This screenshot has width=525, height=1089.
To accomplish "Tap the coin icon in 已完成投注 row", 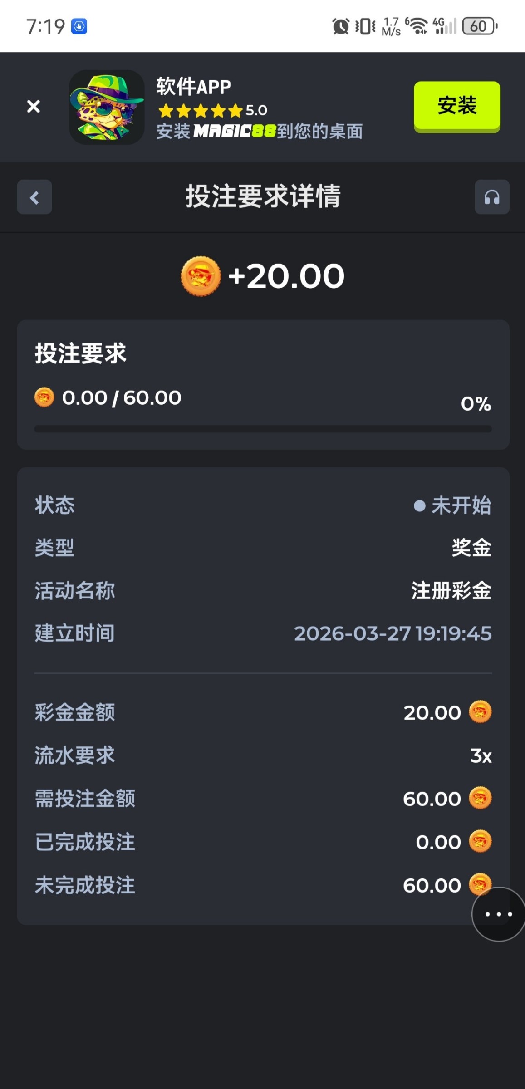I will [x=480, y=841].
